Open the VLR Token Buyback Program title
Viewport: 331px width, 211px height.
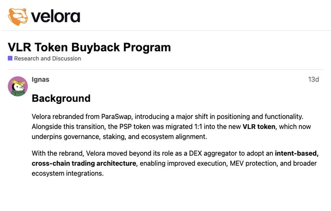click(x=89, y=47)
